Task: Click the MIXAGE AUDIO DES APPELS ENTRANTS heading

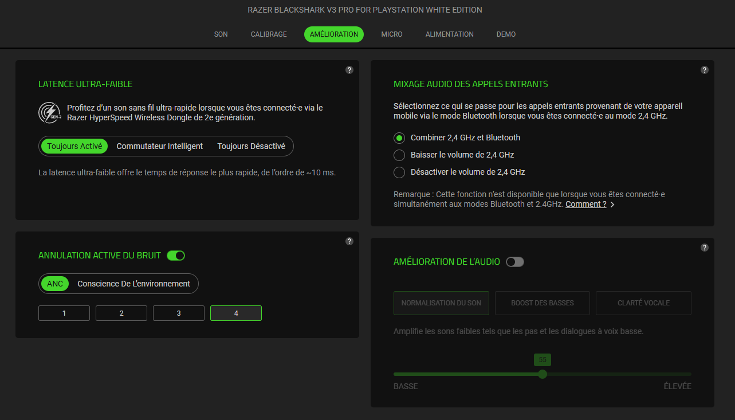Action: pyautogui.click(x=471, y=84)
